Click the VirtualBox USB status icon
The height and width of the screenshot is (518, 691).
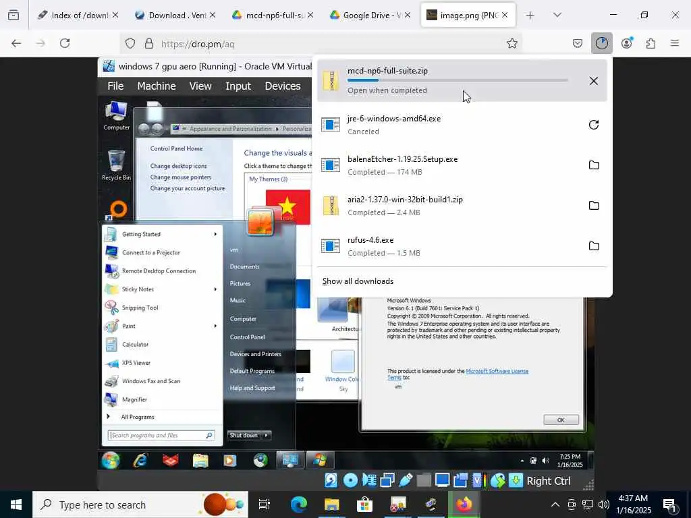pyautogui.click(x=406, y=480)
